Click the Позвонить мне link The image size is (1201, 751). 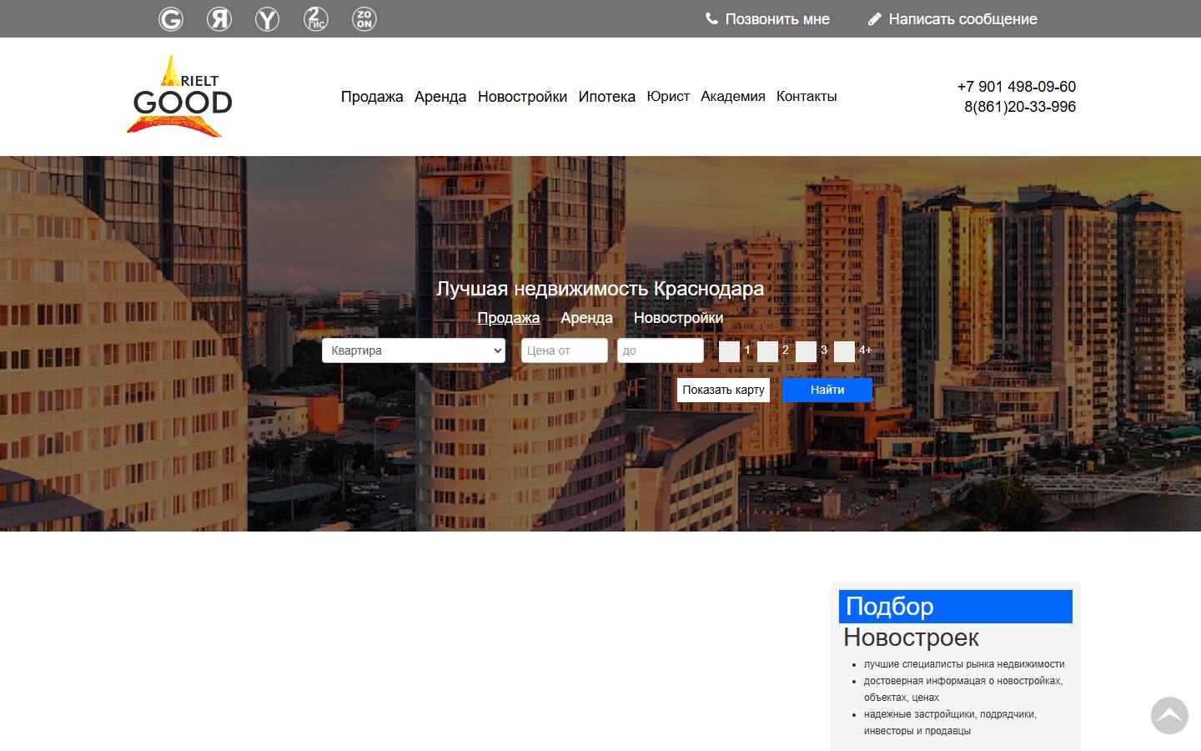coord(777,19)
